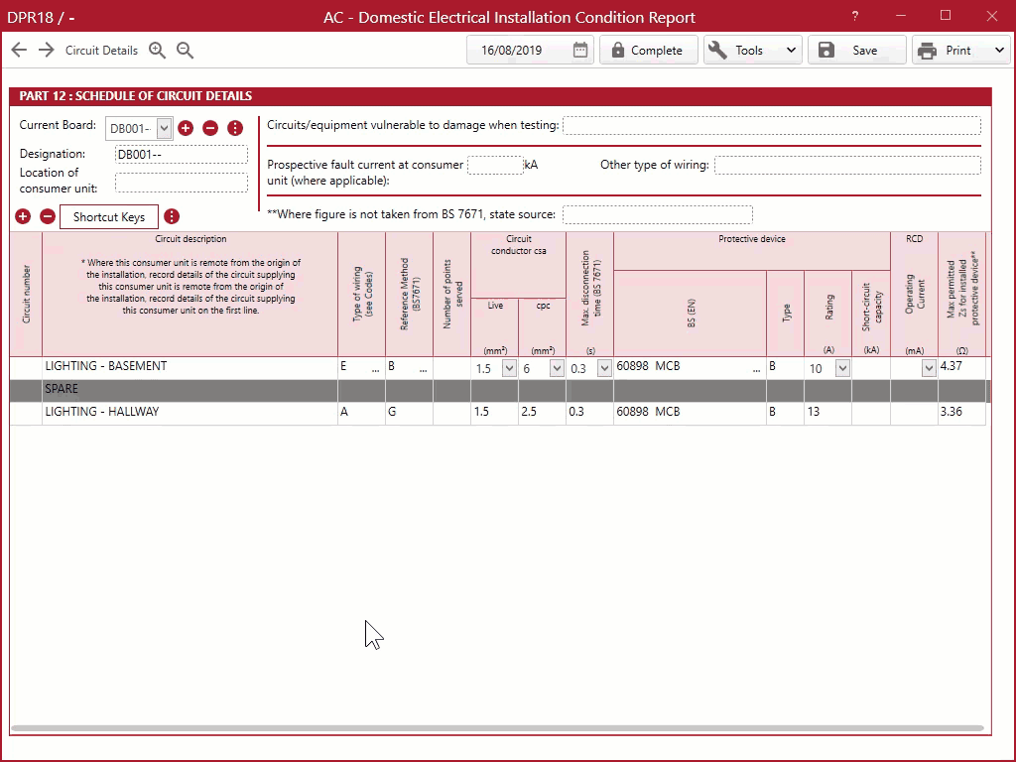Add a circuit row with plus icon
Image resolution: width=1016 pixels, height=762 pixels.
23,216
